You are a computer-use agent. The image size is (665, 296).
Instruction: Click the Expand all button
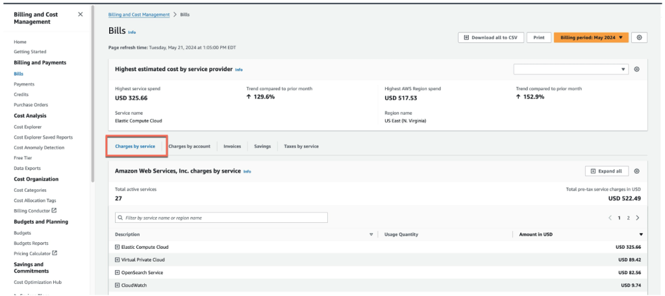(x=607, y=171)
